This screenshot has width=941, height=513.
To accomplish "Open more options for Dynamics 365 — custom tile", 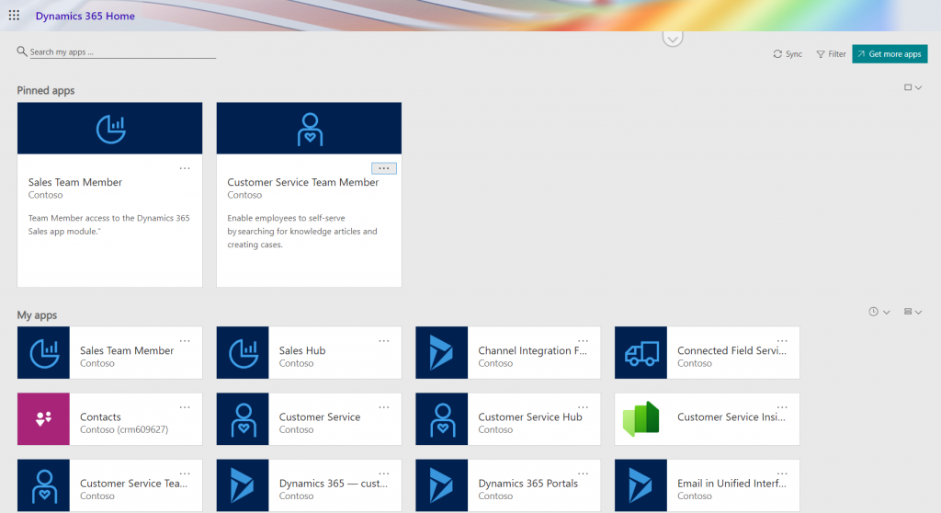I will pyautogui.click(x=384, y=473).
